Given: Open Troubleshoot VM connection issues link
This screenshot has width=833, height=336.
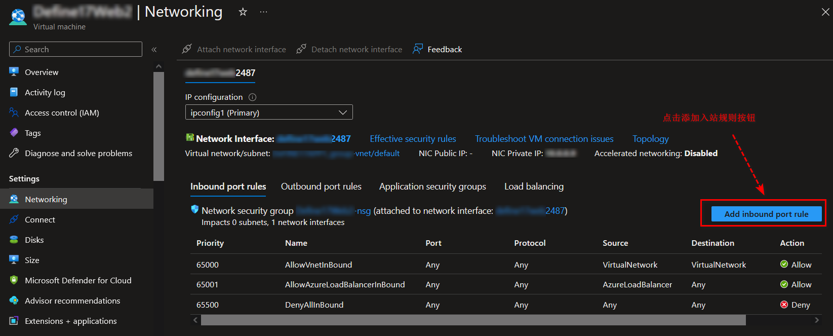Looking at the screenshot, I should point(544,139).
